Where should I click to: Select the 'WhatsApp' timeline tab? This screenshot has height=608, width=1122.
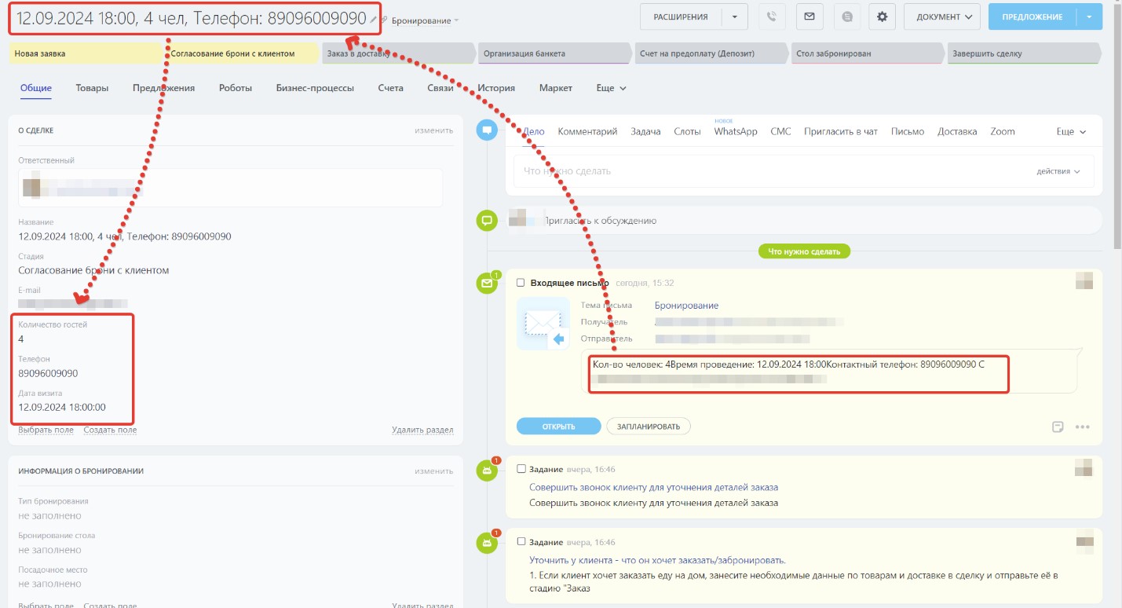735,132
